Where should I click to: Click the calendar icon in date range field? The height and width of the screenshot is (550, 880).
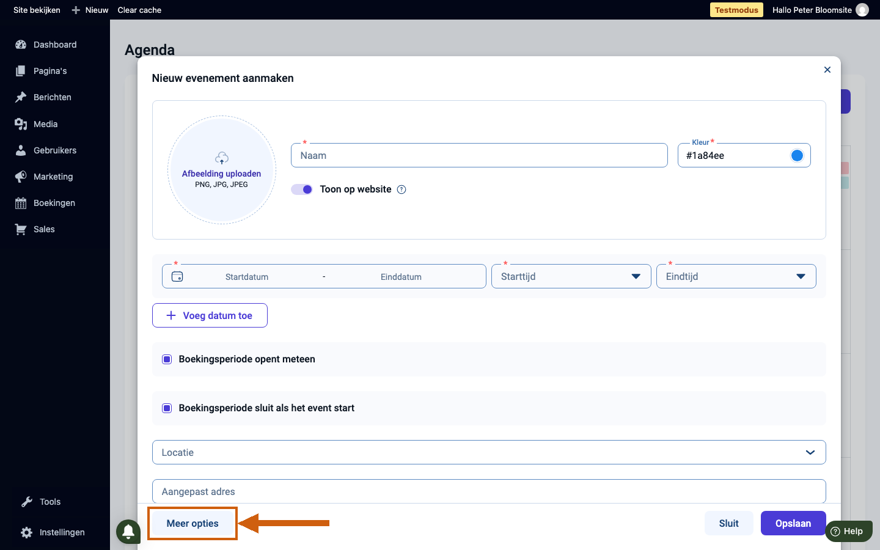(x=177, y=276)
